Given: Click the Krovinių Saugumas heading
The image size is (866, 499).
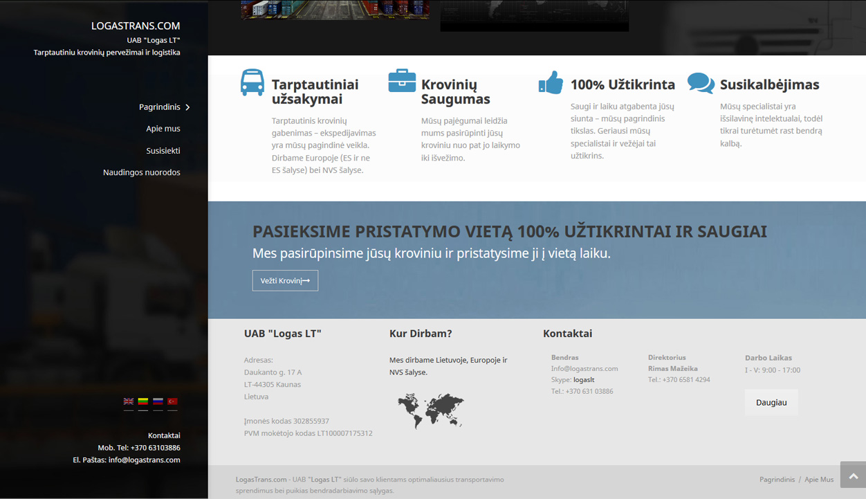Looking at the screenshot, I should [456, 91].
